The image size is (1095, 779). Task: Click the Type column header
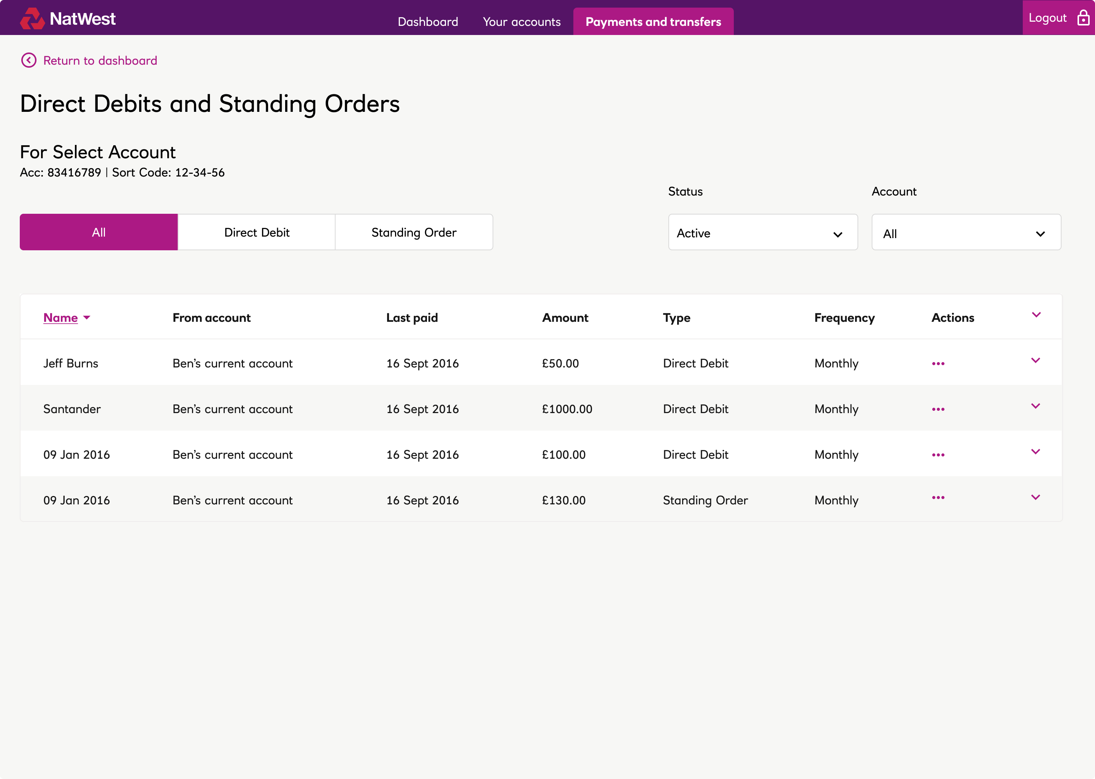point(676,318)
